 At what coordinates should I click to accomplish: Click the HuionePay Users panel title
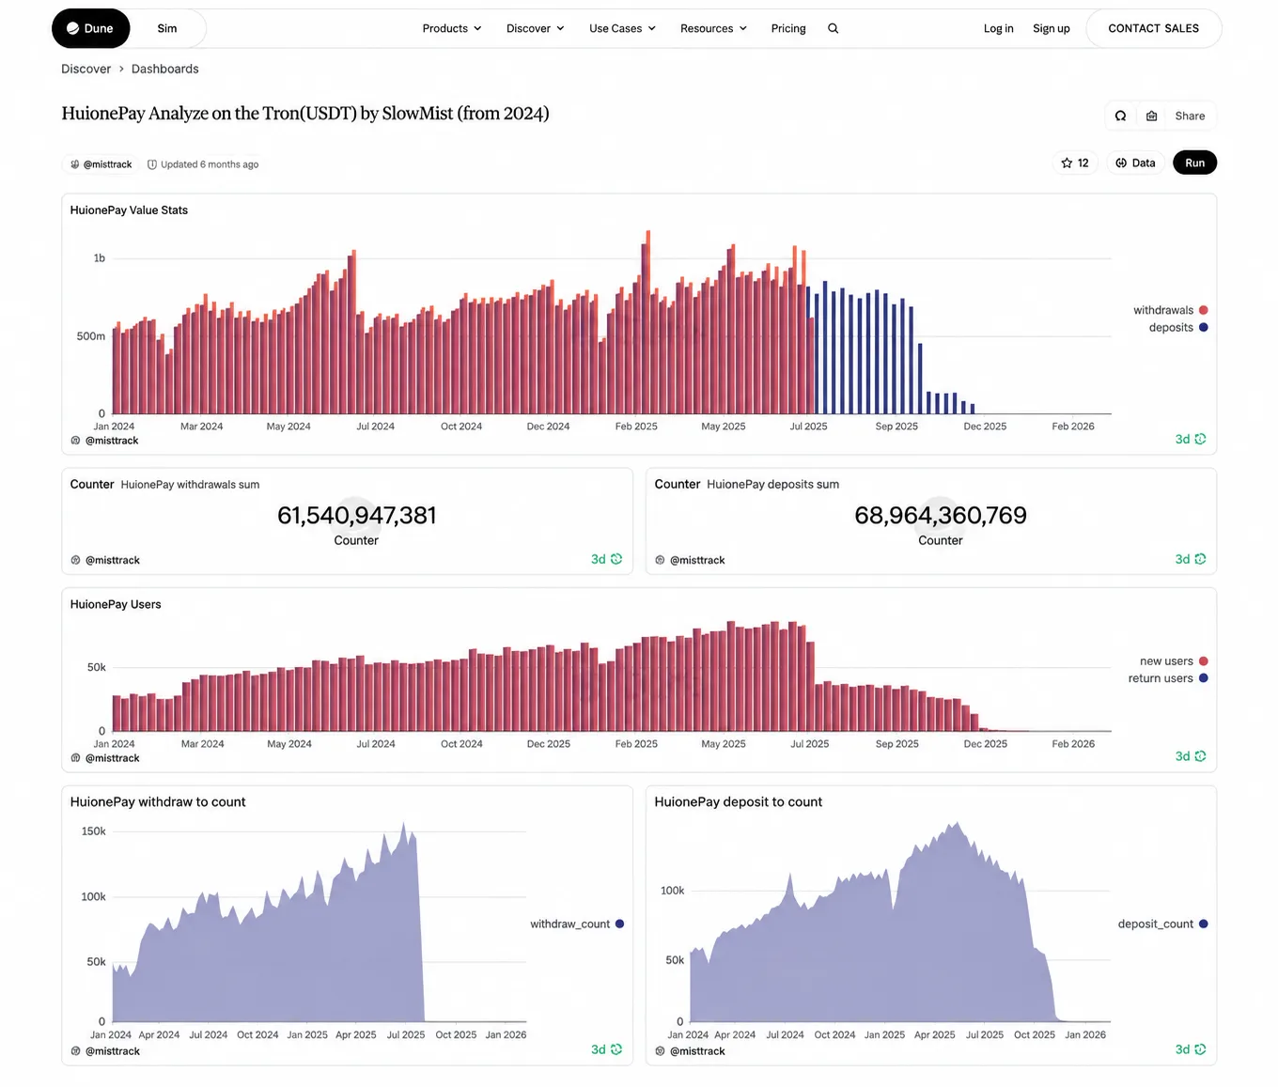tap(116, 604)
